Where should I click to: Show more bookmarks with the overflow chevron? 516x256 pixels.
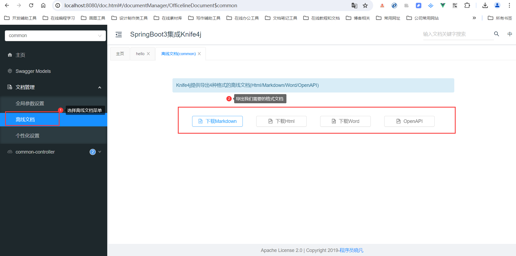[x=474, y=18]
